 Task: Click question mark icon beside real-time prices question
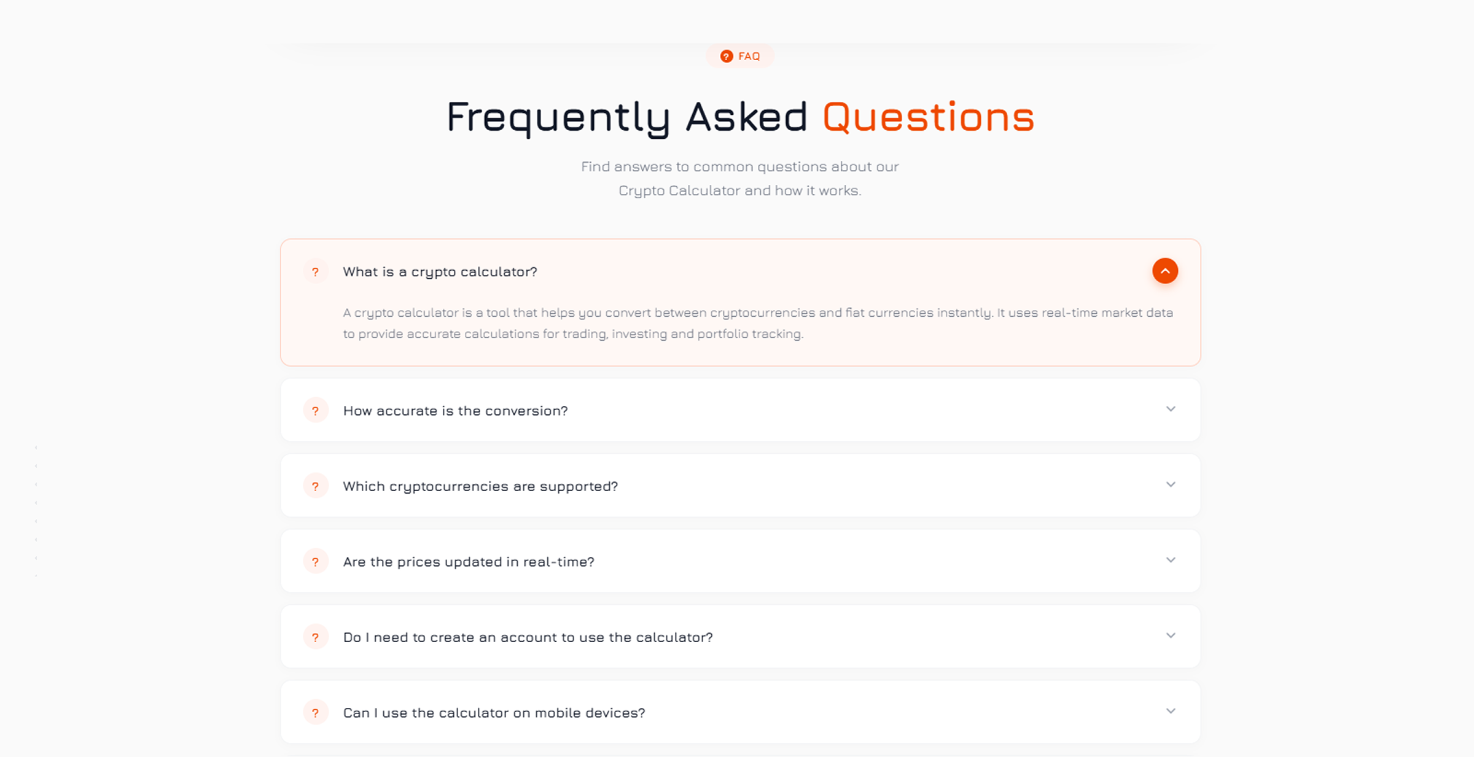click(315, 561)
